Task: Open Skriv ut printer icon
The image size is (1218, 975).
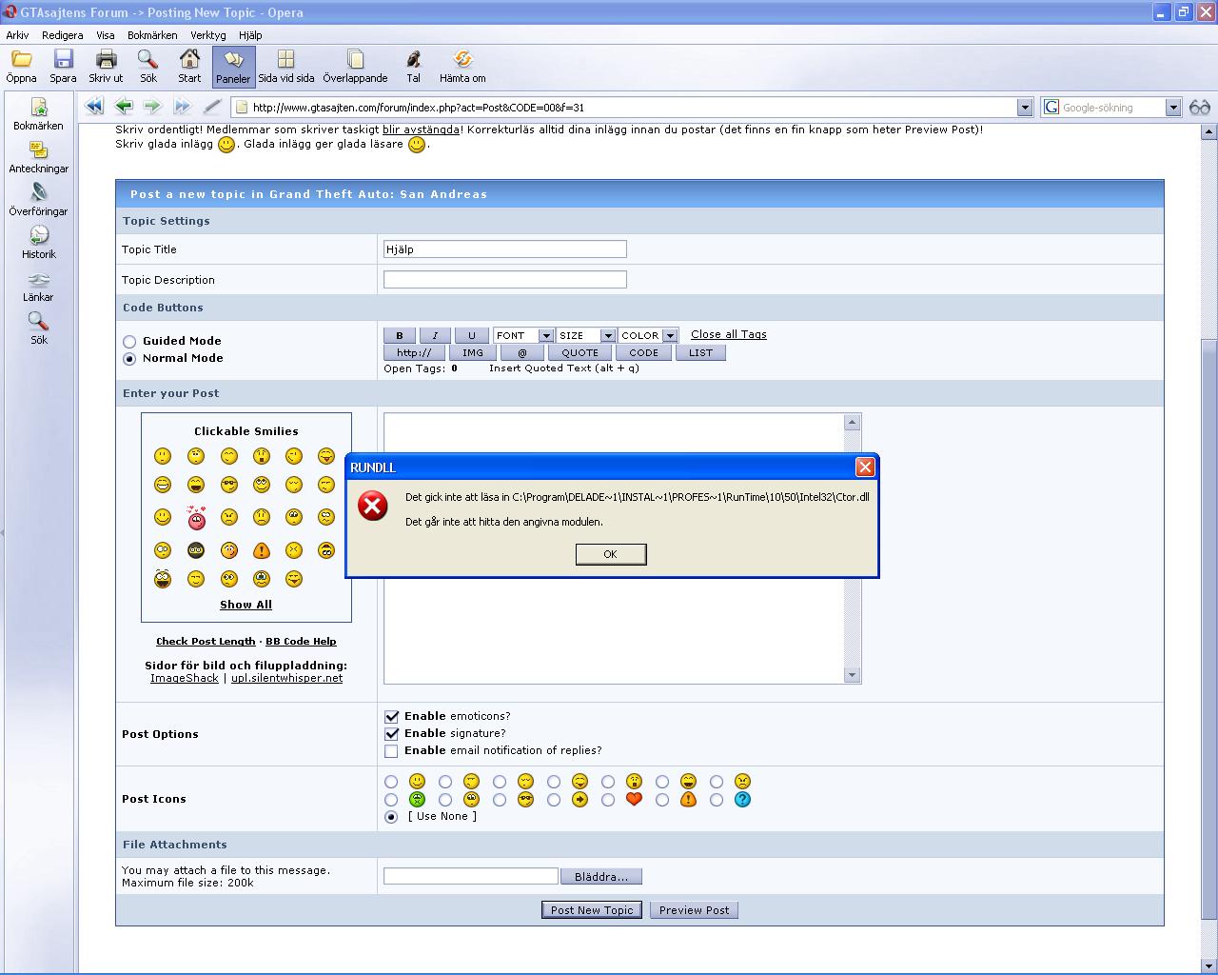Action: [106, 60]
